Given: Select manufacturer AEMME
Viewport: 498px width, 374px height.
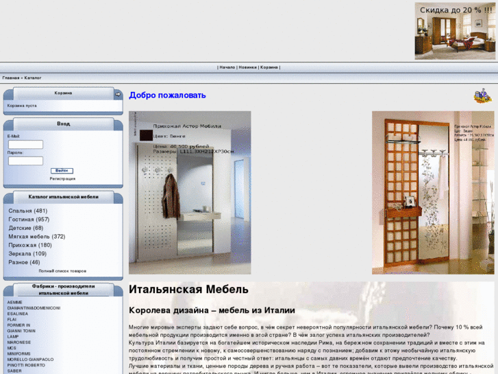Looking at the screenshot, I should coord(14,303).
